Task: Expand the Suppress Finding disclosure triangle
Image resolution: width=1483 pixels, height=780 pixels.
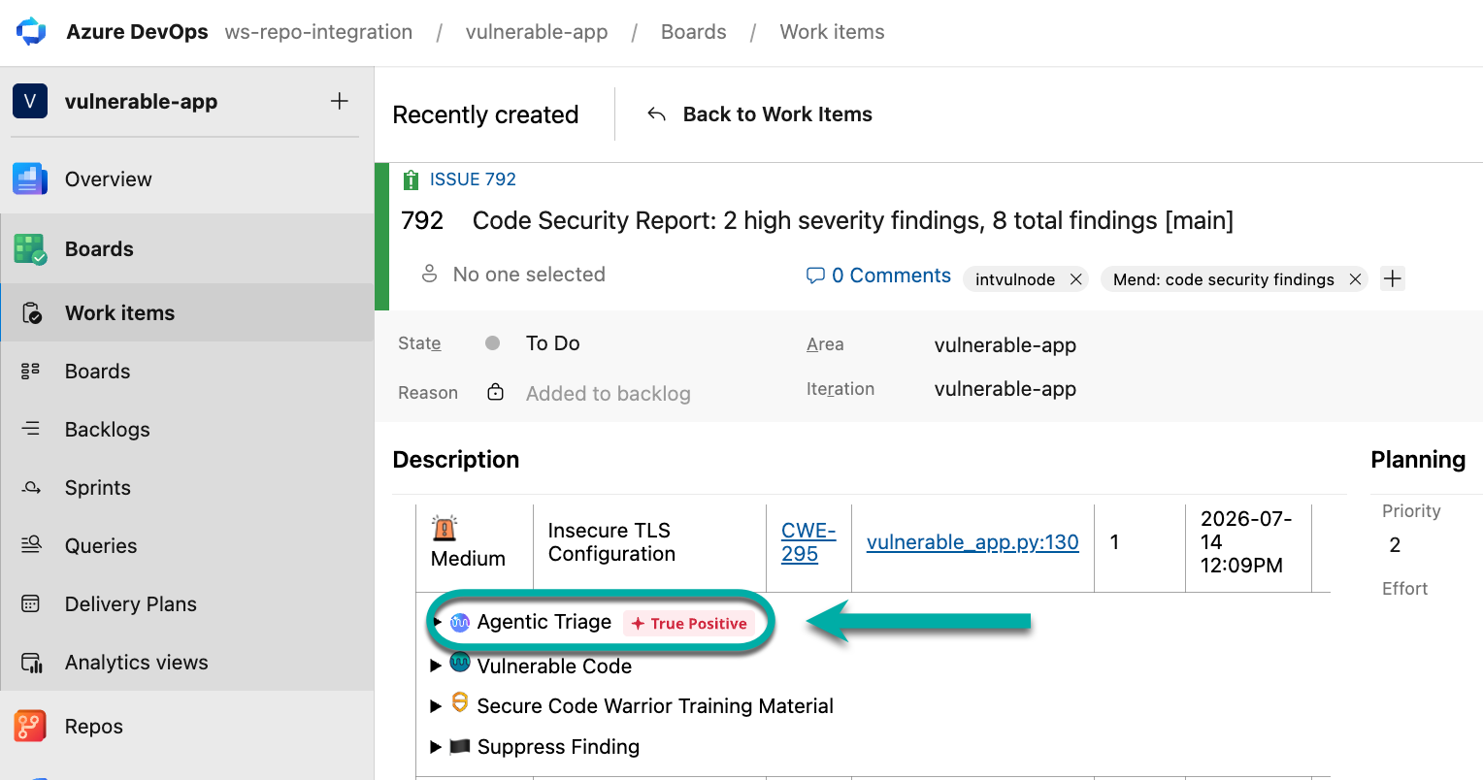Action: click(x=436, y=747)
